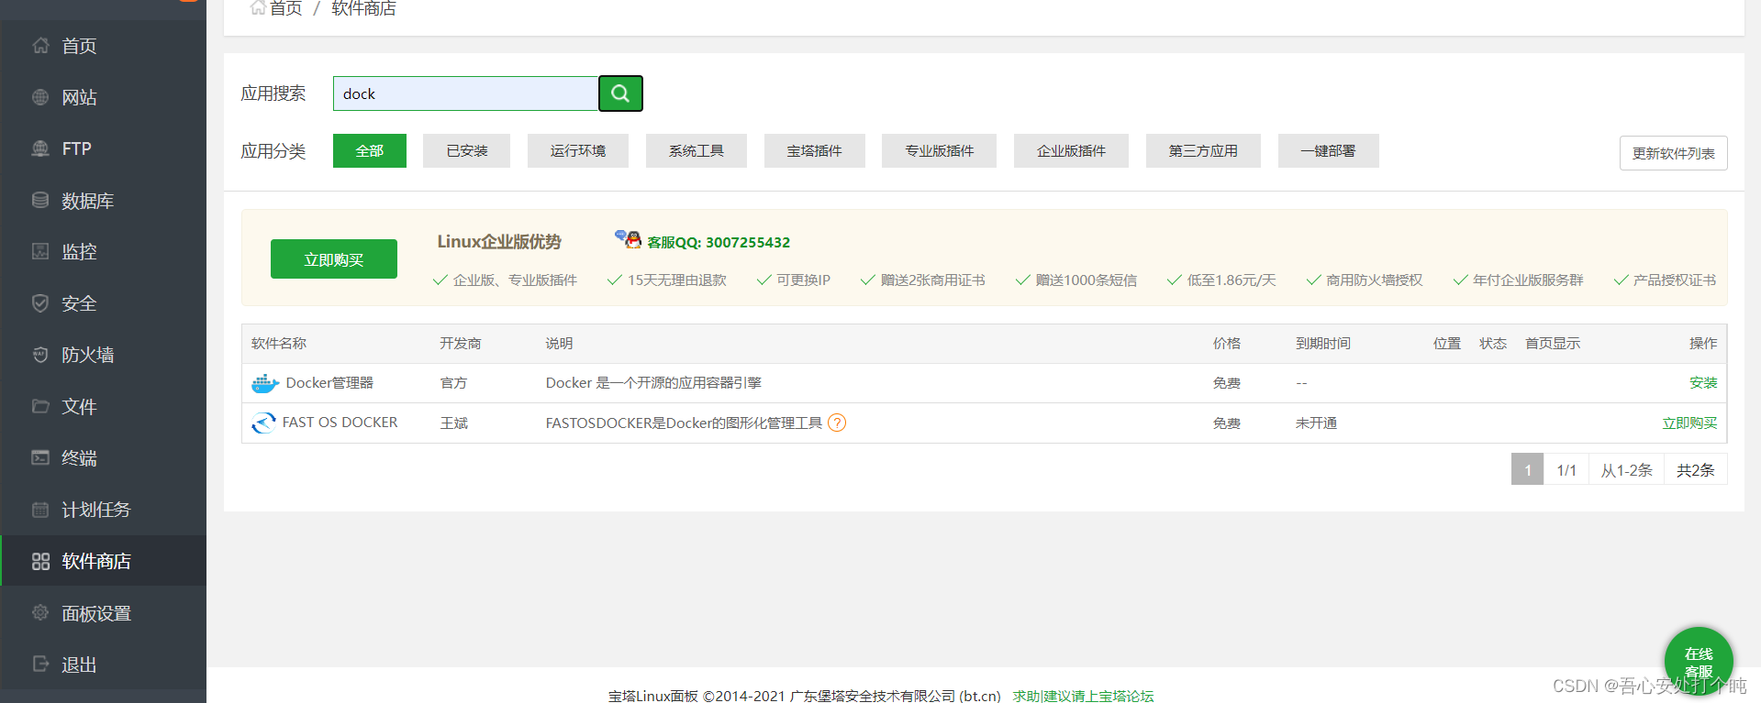Screen dimensions: 1761x703
Task: Click the 王斌 developer cell
Action: pyautogui.click(x=454, y=423)
